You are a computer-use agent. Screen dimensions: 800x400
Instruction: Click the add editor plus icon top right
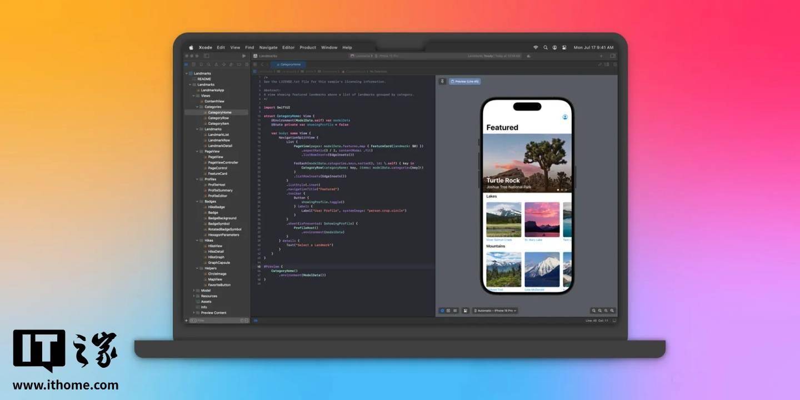coord(601,56)
